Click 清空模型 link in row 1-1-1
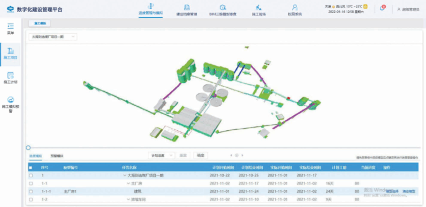The height and width of the screenshot is (207, 426). pos(409,191)
